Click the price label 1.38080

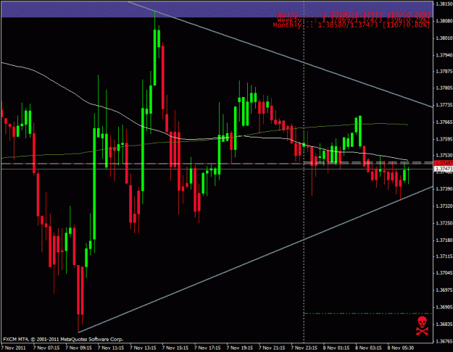coord(444,21)
